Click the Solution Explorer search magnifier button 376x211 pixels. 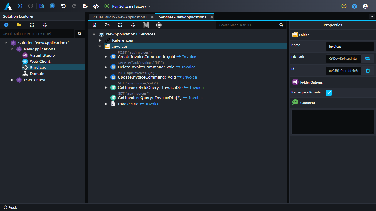point(80,34)
